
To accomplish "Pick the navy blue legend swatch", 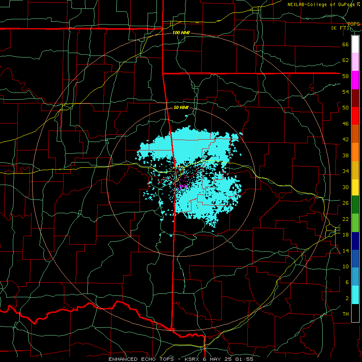I will point(355,241).
